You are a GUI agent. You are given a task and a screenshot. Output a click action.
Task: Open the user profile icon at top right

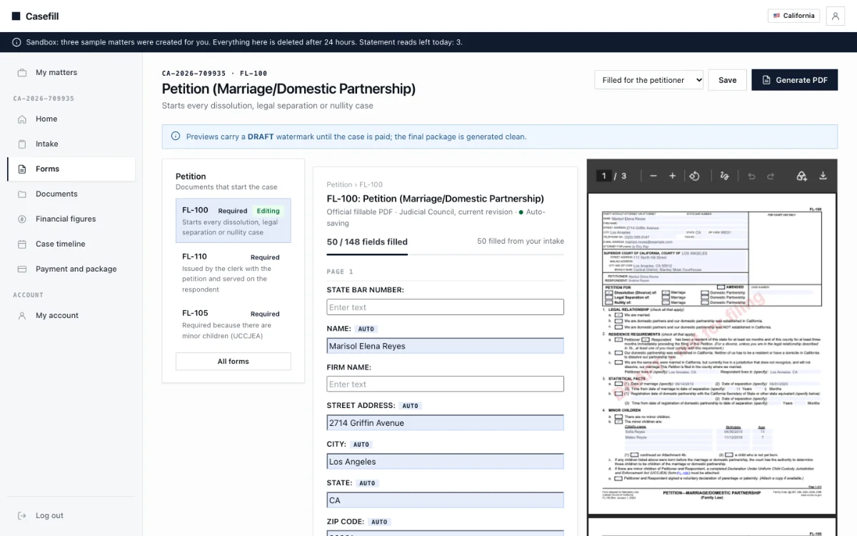836,16
